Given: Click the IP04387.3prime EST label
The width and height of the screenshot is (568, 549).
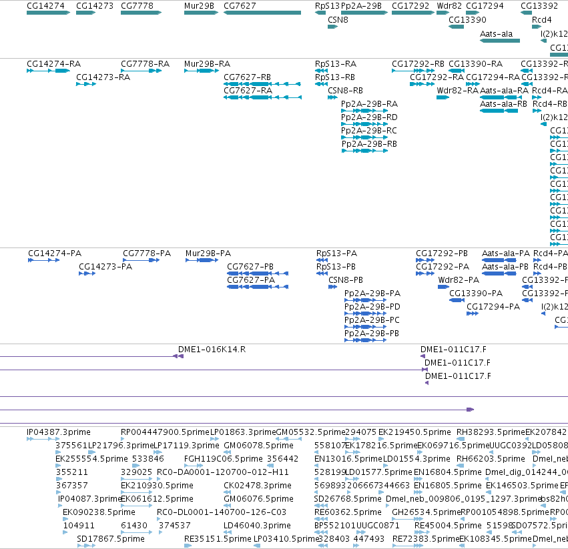Looking at the screenshot, I should [59, 432].
